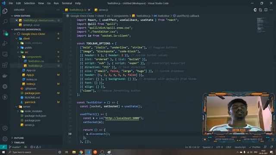Screen dimensions: 276x155
Task: Open index.css in the file tree
Action: (36, 79)
